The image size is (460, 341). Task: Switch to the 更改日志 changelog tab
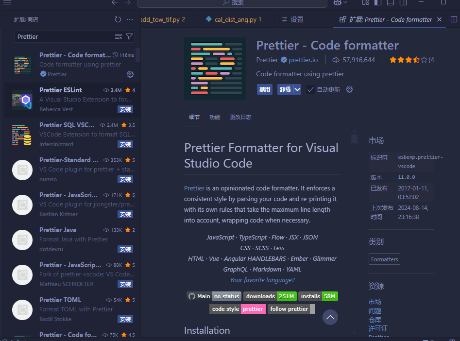[240, 117]
